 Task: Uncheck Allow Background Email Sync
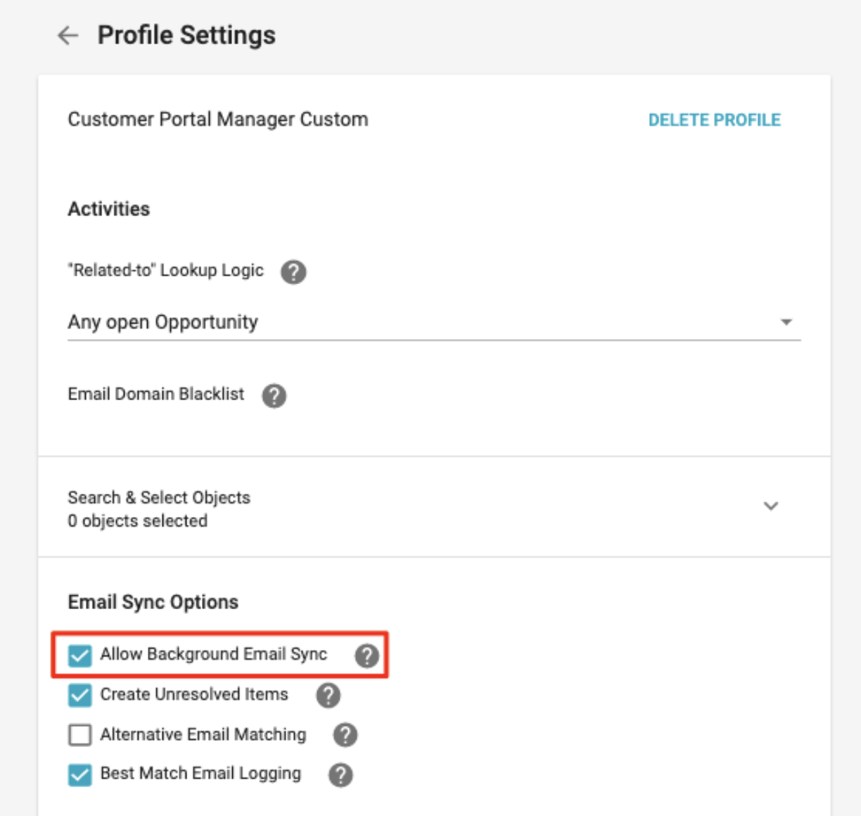(x=79, y=656)
